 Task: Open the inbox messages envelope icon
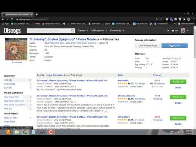pos(173,31)
